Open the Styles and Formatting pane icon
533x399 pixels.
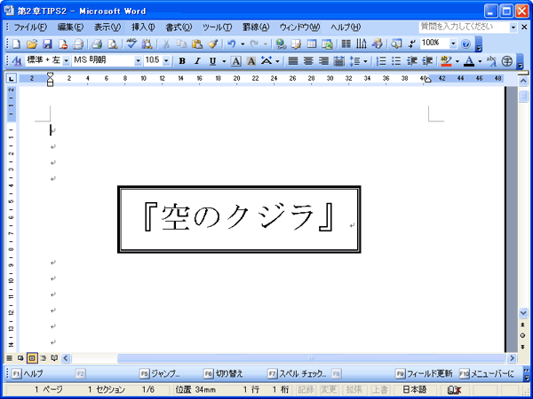(17, 61)
